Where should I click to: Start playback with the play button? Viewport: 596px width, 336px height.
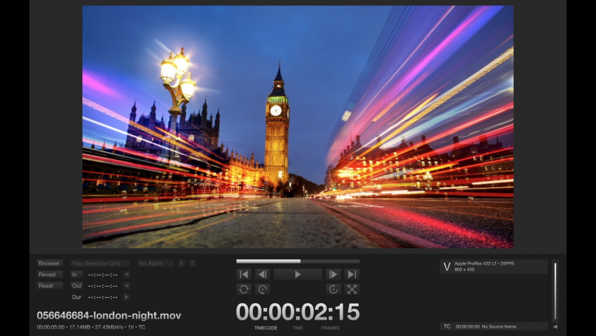coord(297,274)
